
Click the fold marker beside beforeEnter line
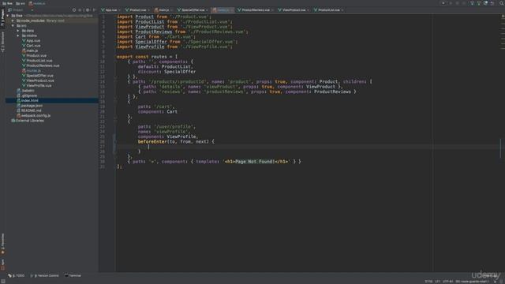pyautogui.click(x=115, y=142)
